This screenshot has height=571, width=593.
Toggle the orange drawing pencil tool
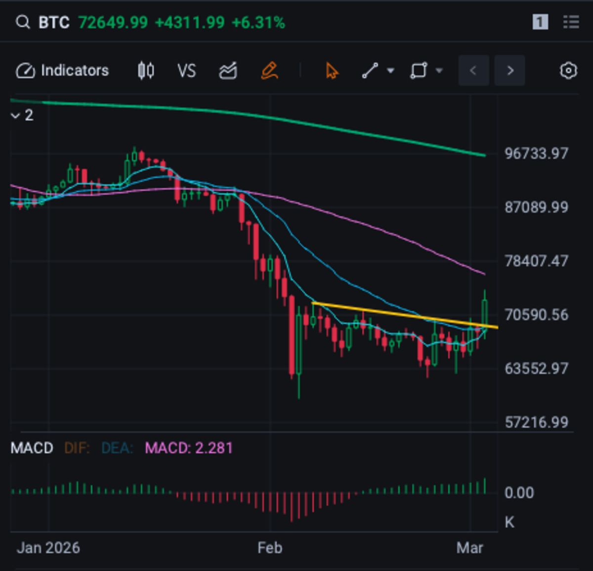click(x=269, y=71)
